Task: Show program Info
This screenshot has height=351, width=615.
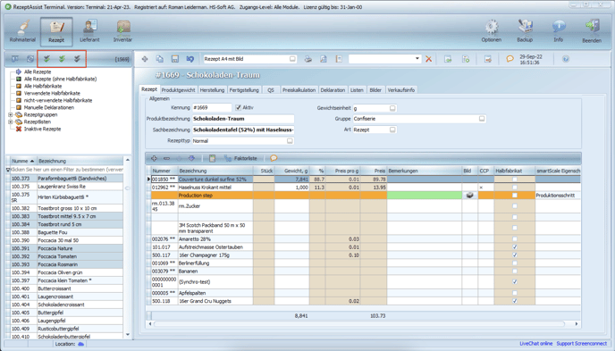Action: tap(559, 32)
